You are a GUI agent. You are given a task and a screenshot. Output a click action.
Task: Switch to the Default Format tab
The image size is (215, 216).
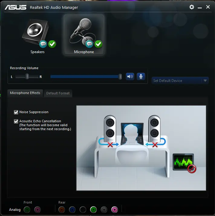point(58,93)
